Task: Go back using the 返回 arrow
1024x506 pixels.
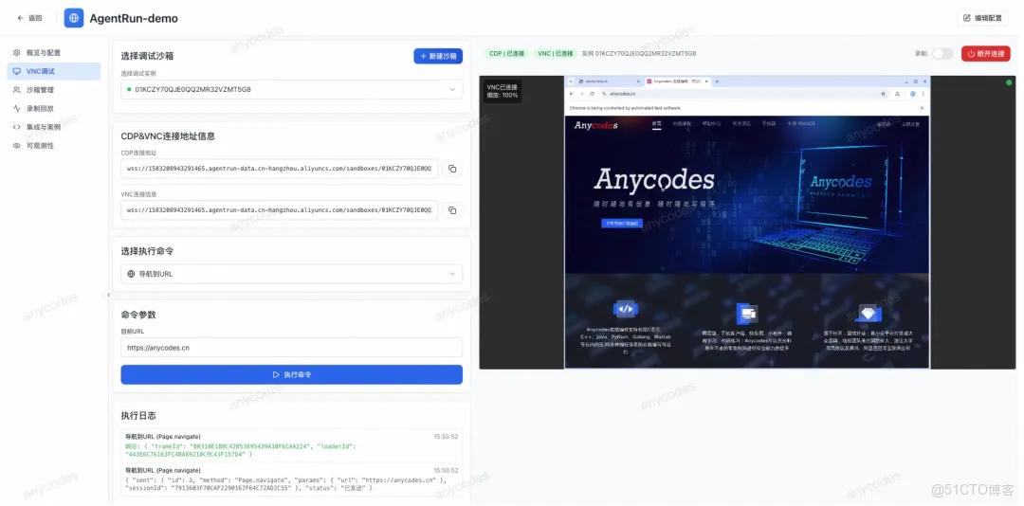Action: pos(28,18)
